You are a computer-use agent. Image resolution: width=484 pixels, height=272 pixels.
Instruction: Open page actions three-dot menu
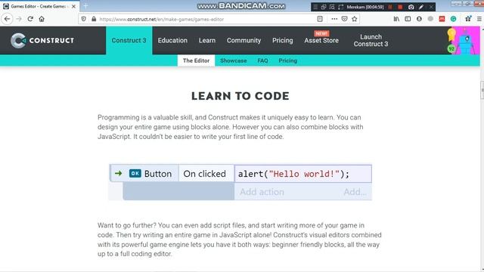coord(334,19)
